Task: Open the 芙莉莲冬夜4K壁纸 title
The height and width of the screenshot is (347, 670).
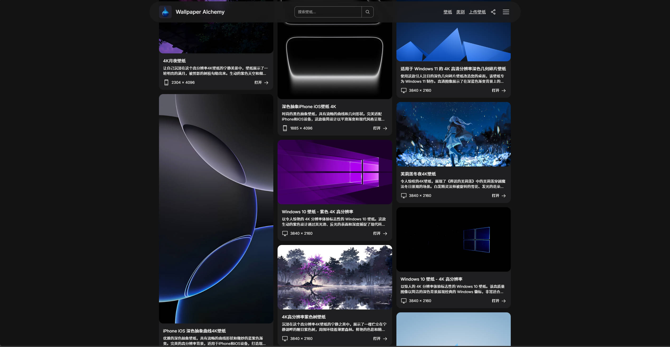Action: [418, 174]
